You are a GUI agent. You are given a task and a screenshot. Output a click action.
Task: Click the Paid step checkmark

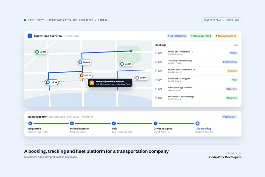pyautogui.click(x=114, y=123)
